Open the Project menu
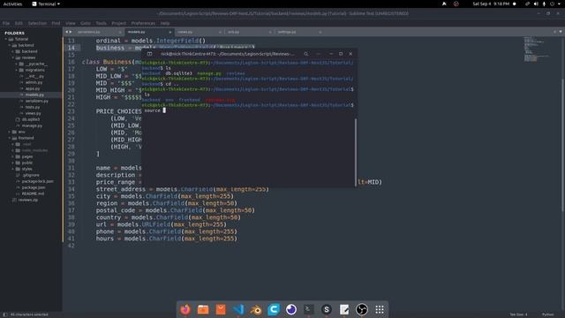 (x=118, y=23)
